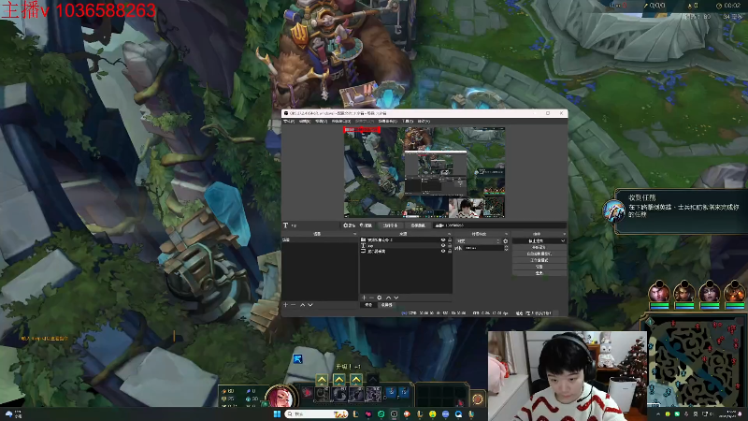Move source down with Sources down arrow
Viewport: 748px width, 421px height.
[396, 298]
